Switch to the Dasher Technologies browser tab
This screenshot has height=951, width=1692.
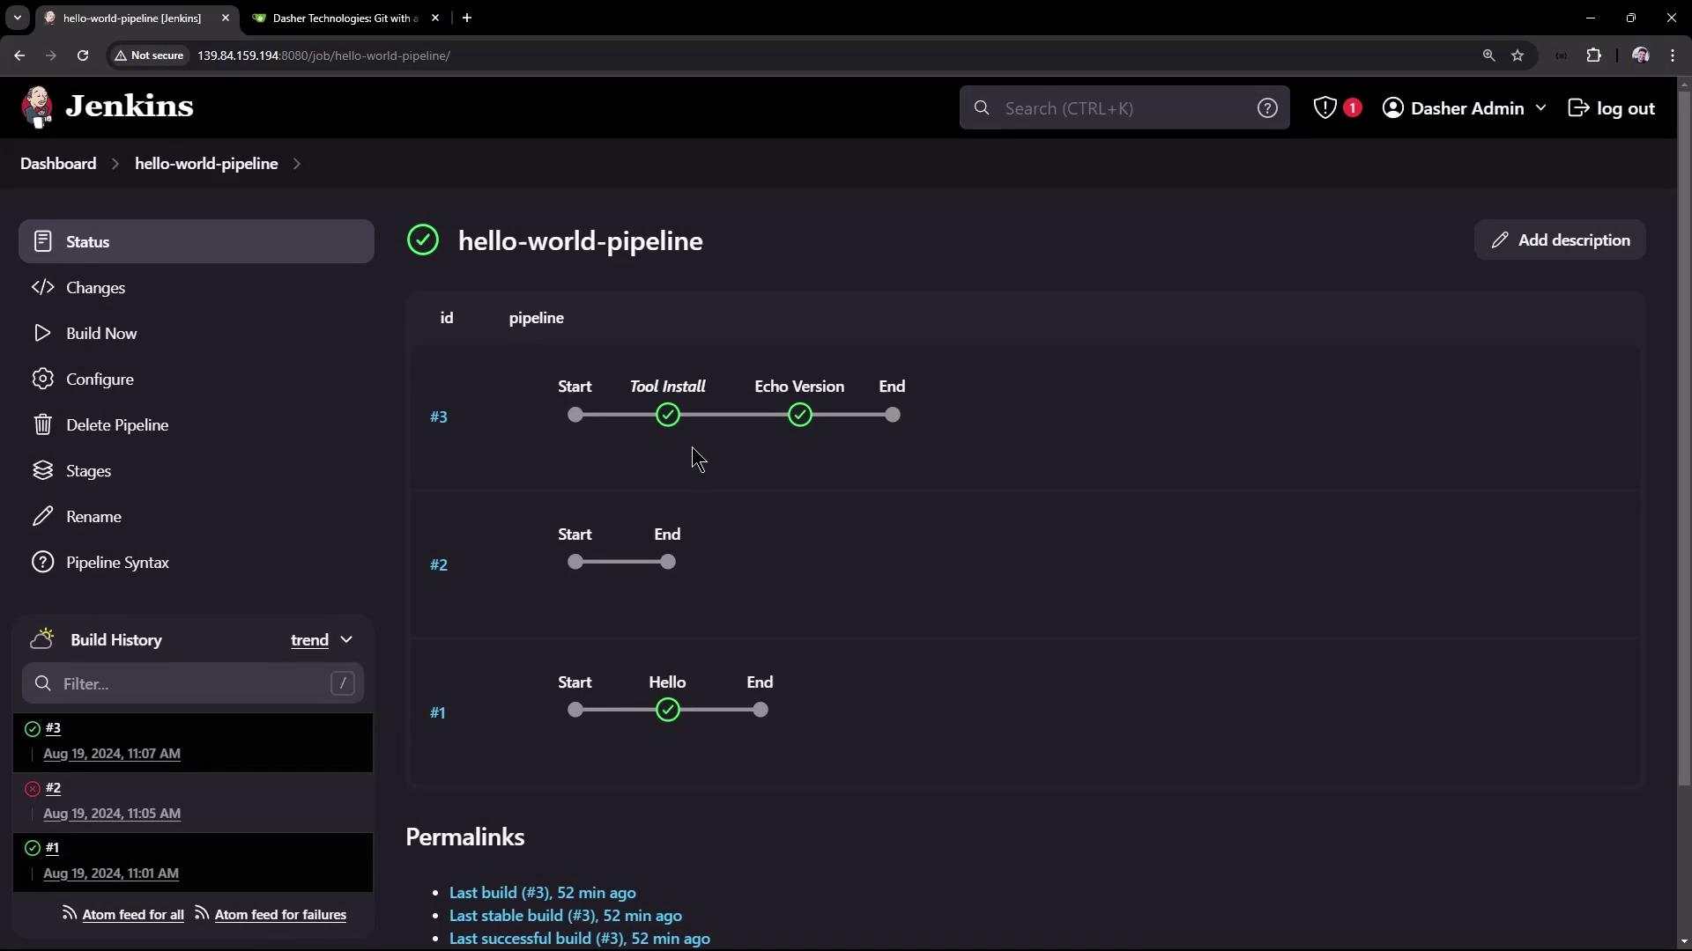coord(344,18)
